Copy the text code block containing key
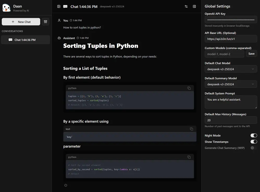The height and width of the screenshot is (192, 260). [x=191, y=129]
